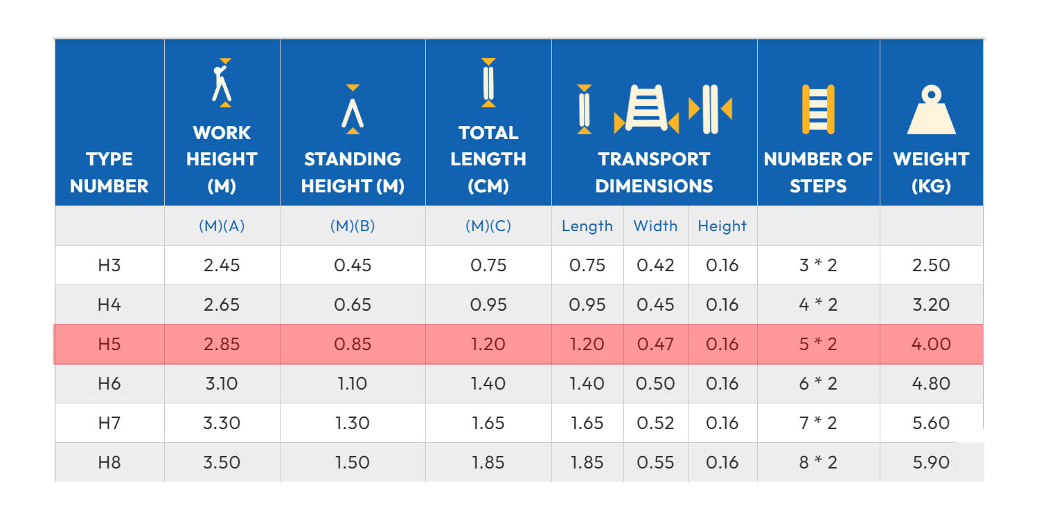Click the Width sub-header
The width and height of the screenshot is (1039, 519).
pos(655,226)
